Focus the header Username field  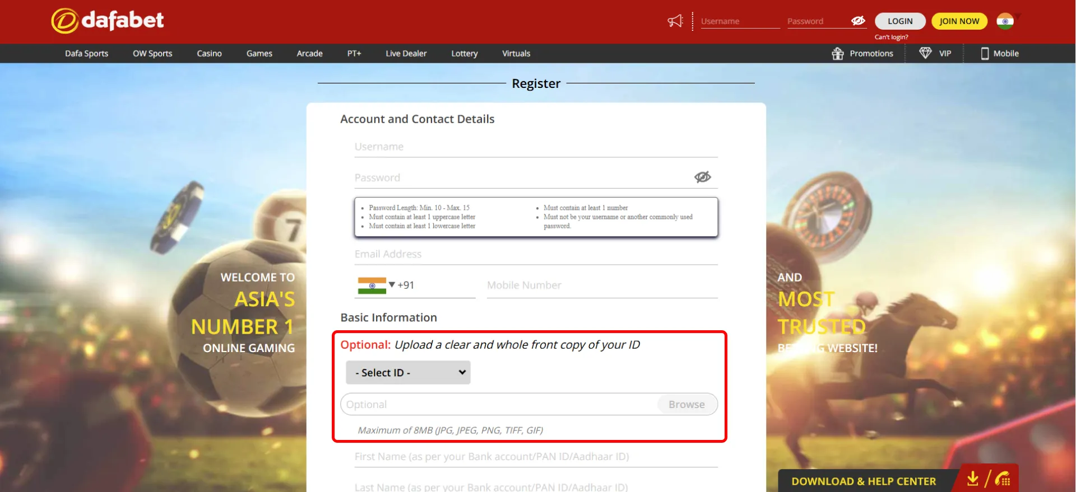(x=740, y=21)
